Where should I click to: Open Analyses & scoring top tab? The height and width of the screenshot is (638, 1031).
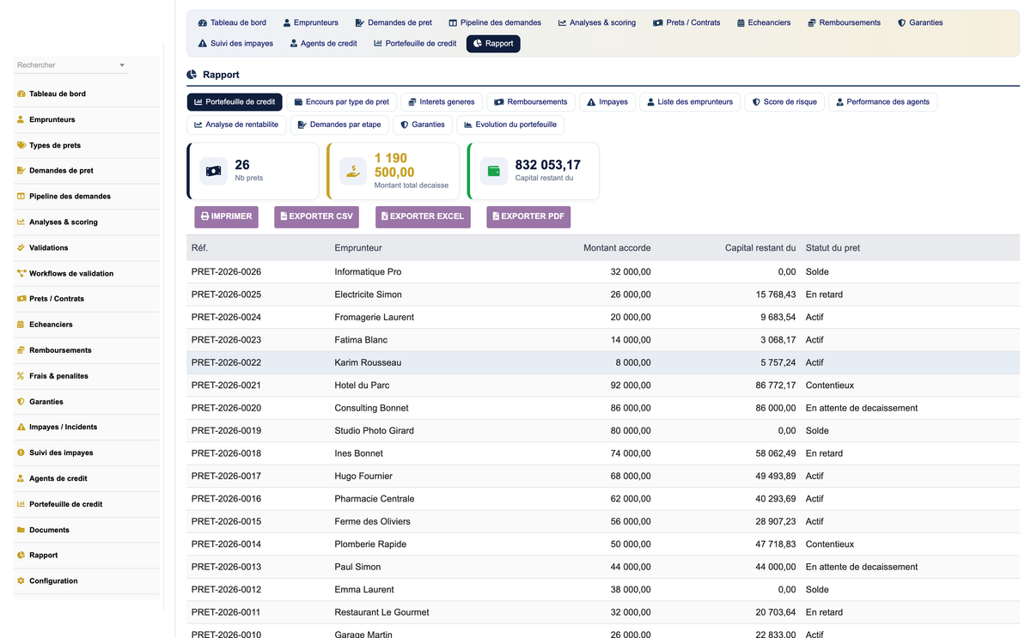click(597, 22)
